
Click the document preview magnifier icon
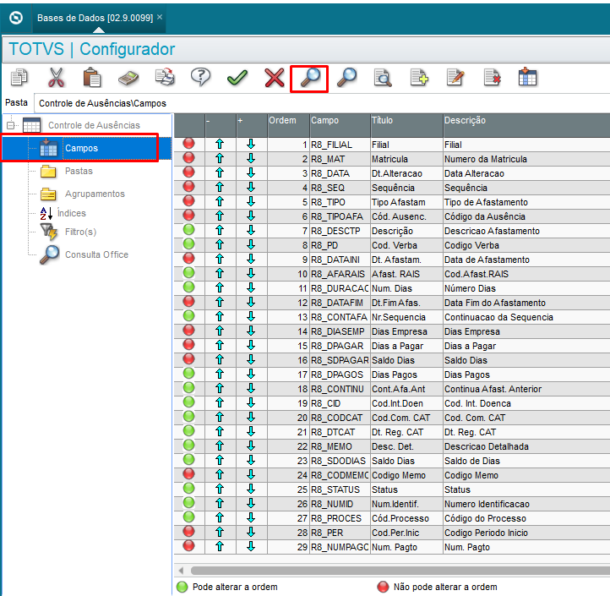(383, 77)
